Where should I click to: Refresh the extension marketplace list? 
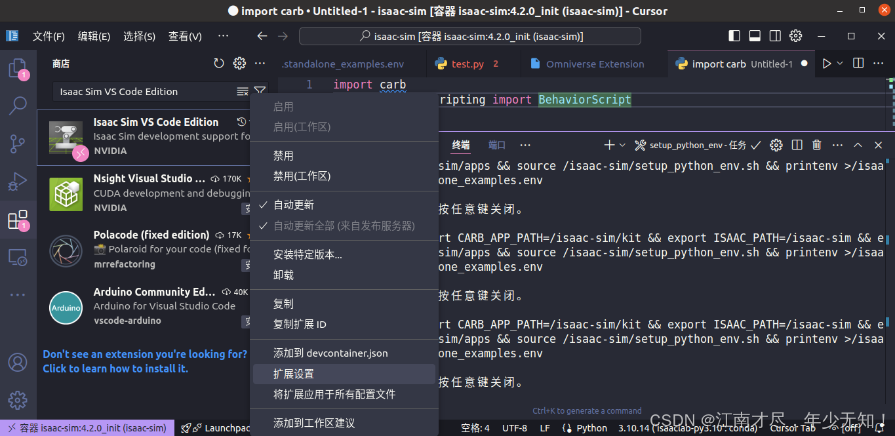pyautogui.click(x=219, y=64)
